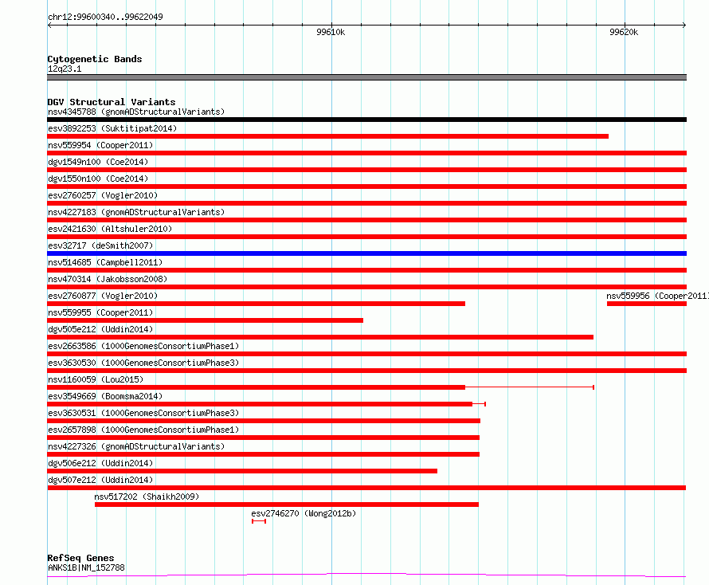
Task: Open variant nsv559956 (Cooper2011) at right
Action: 657,296
